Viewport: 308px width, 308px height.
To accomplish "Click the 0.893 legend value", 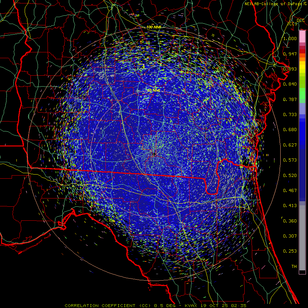I will tap(290, 69).
